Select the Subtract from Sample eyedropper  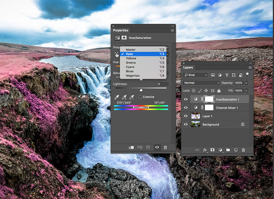point(132,97)
